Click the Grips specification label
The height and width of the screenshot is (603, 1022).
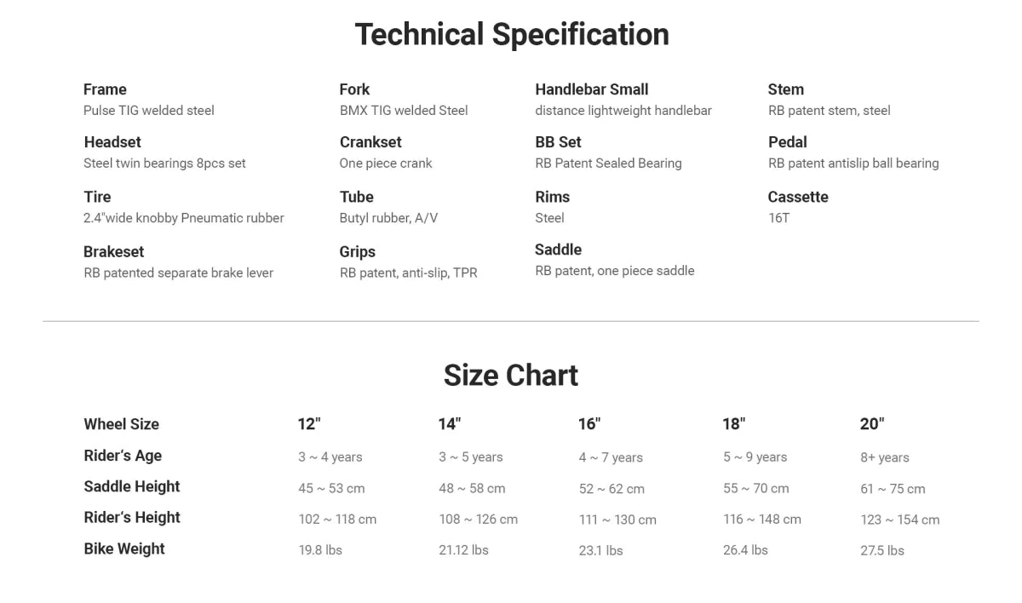(x=357, y=252)
